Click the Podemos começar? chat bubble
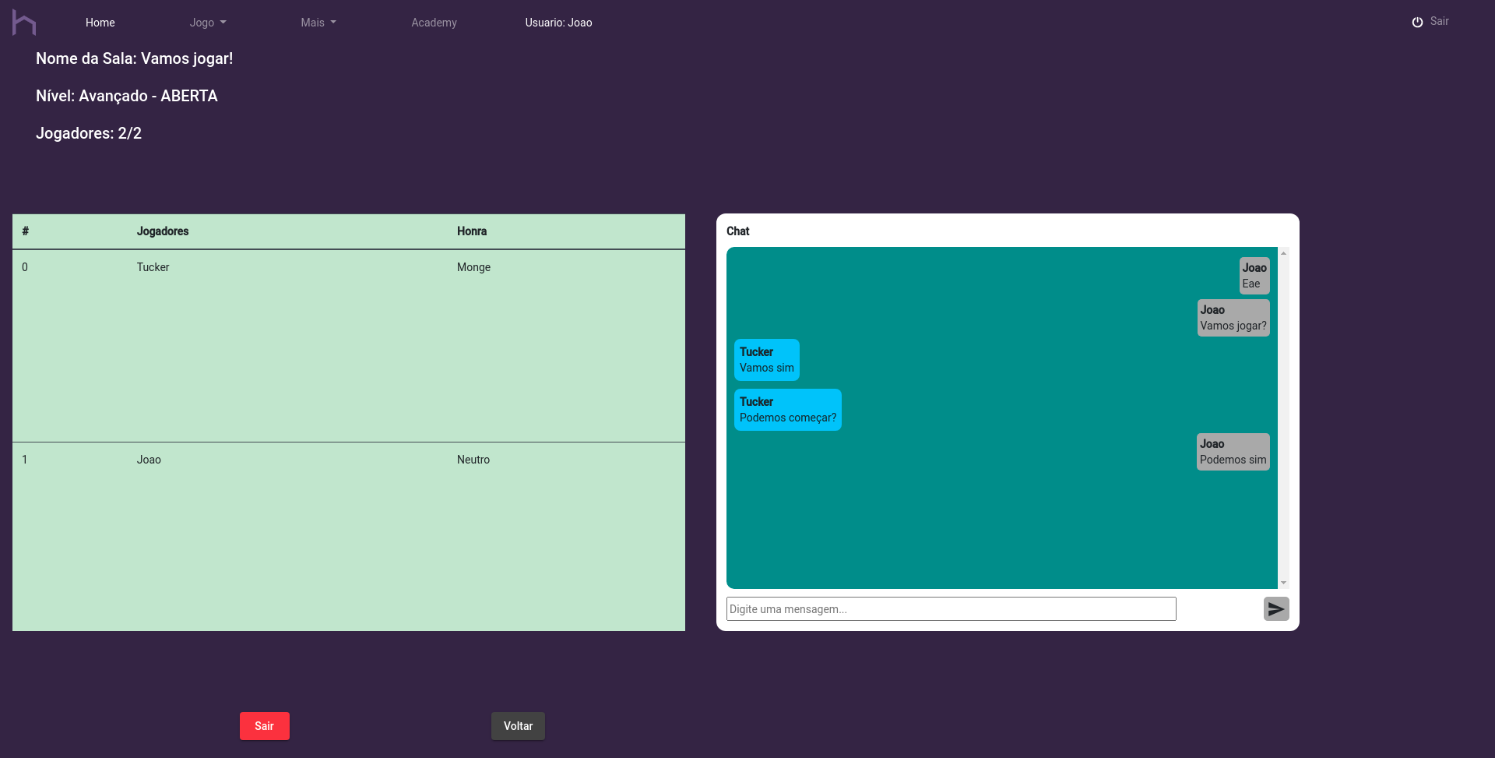Image resolution: width=1495 pixels, height=758 pixels. (x=788, y=410)
